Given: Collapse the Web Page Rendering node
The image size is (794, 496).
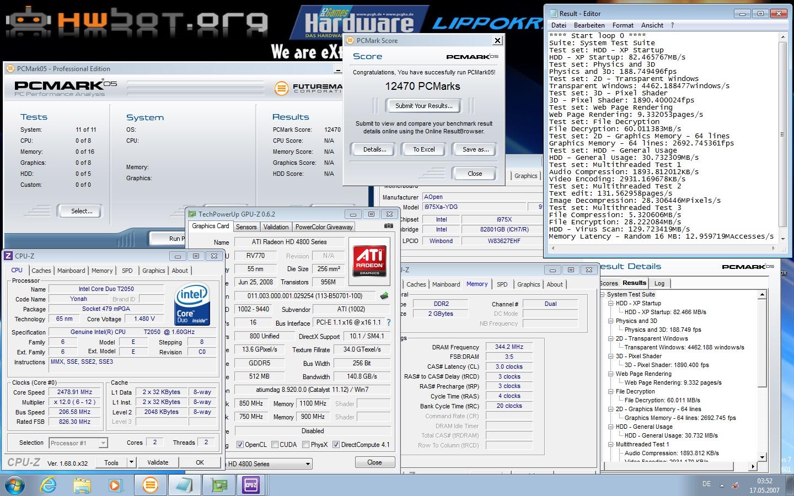Looking at the screenshot, I should pos(611,374).
